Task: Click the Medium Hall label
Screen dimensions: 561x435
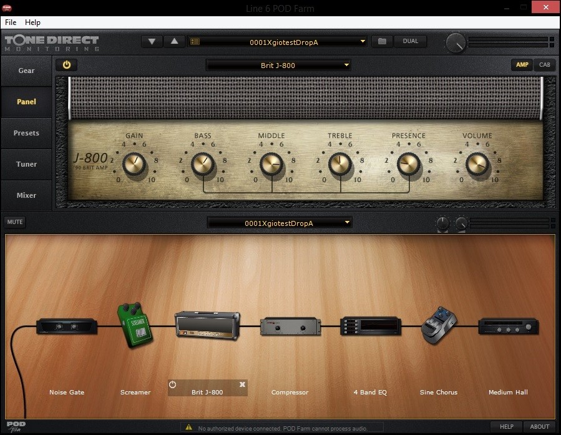Action: (x=508, y=392)
